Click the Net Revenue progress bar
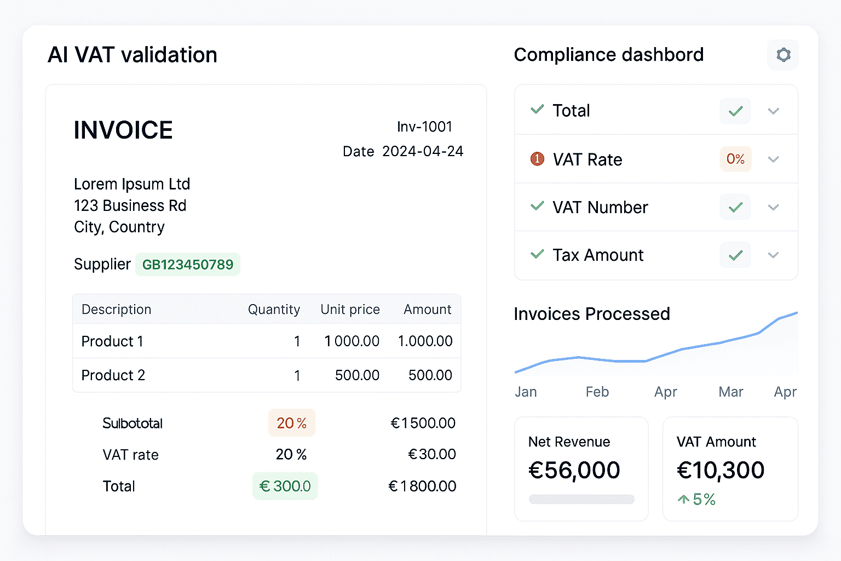This screenshot has width=841, height=561. [581, 499]
